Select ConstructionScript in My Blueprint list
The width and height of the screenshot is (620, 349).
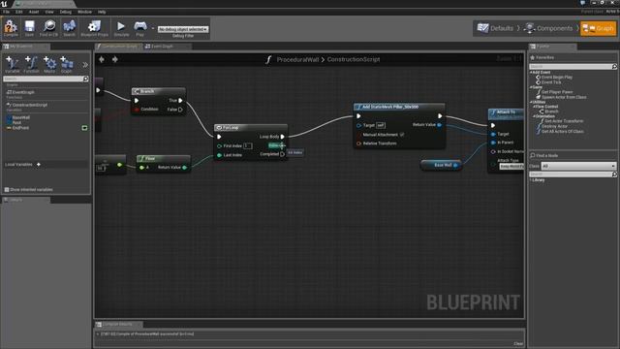(30, 106)
